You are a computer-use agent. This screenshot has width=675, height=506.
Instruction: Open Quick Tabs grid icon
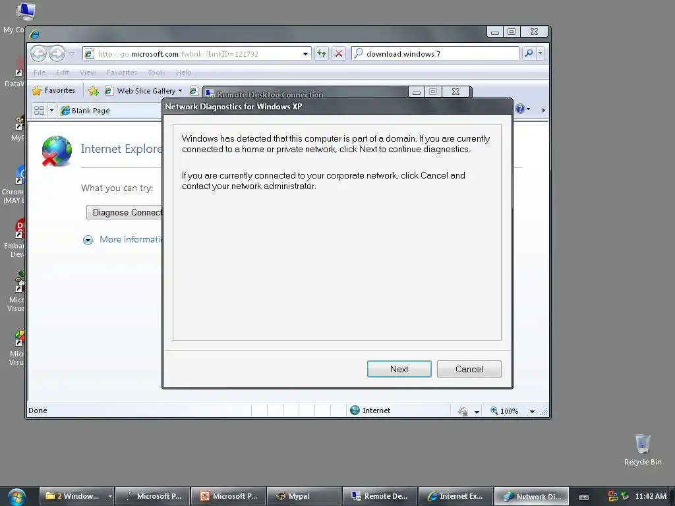coord(39,111)
